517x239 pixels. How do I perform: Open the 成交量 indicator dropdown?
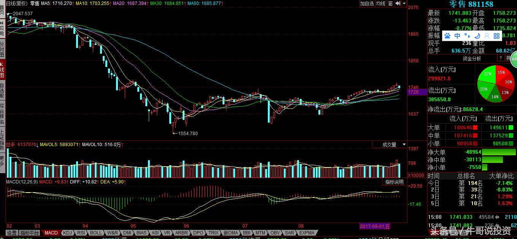389,145
